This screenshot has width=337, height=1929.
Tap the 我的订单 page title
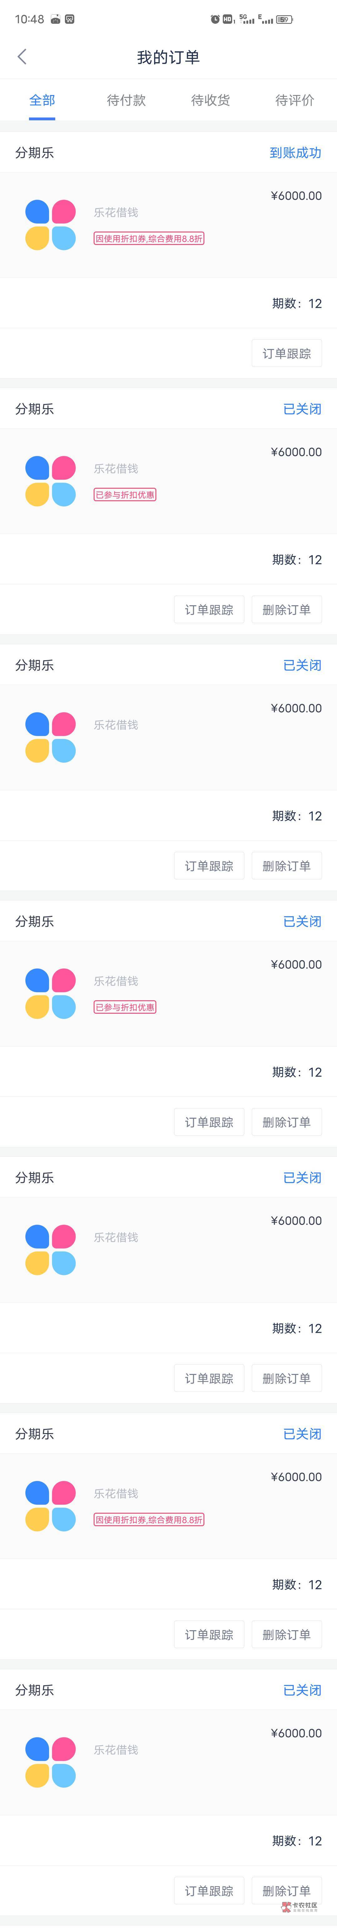coord(168,57)
